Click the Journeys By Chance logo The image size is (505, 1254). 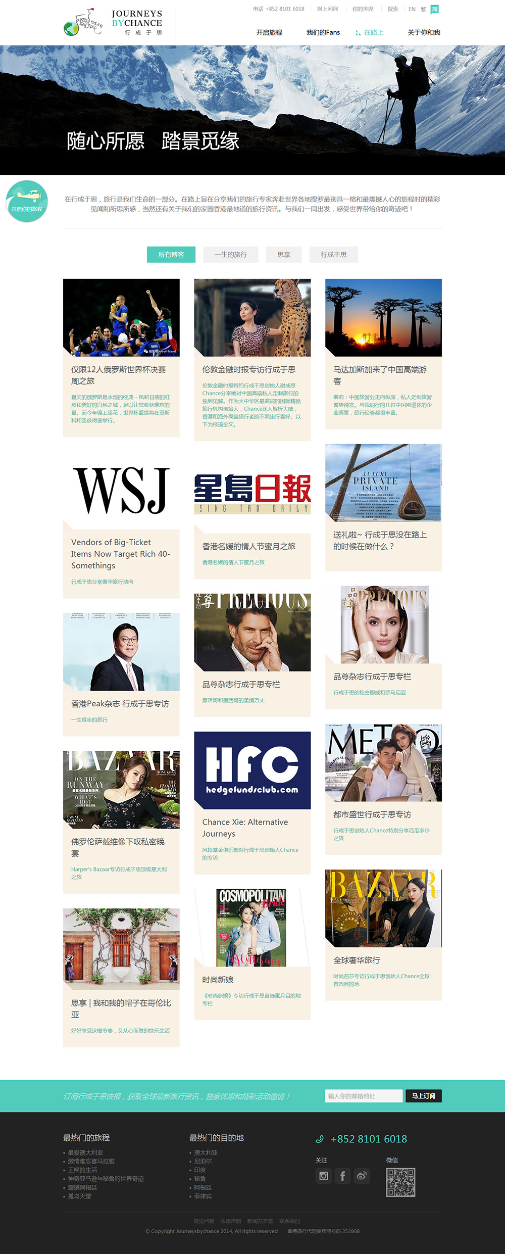113,23
